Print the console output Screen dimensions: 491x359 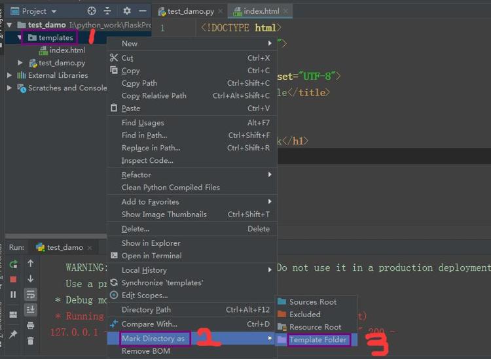point(30,325)
